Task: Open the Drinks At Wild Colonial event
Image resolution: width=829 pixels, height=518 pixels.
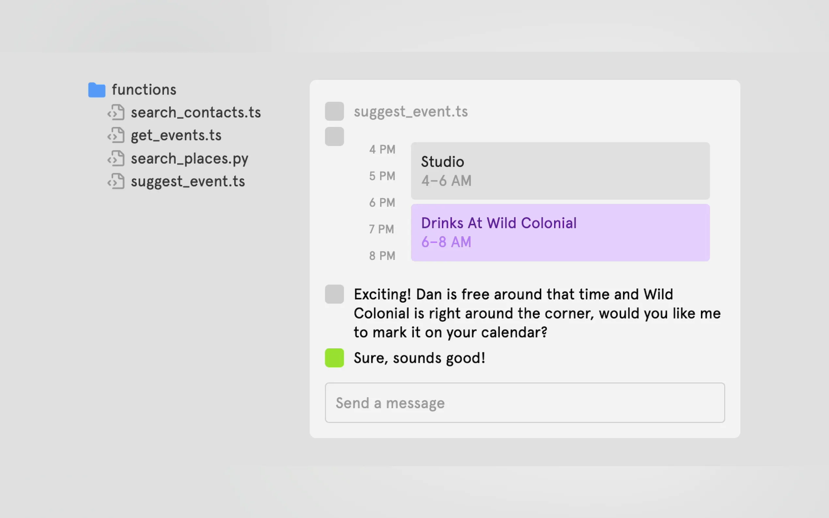Action: tap(560, 233)
